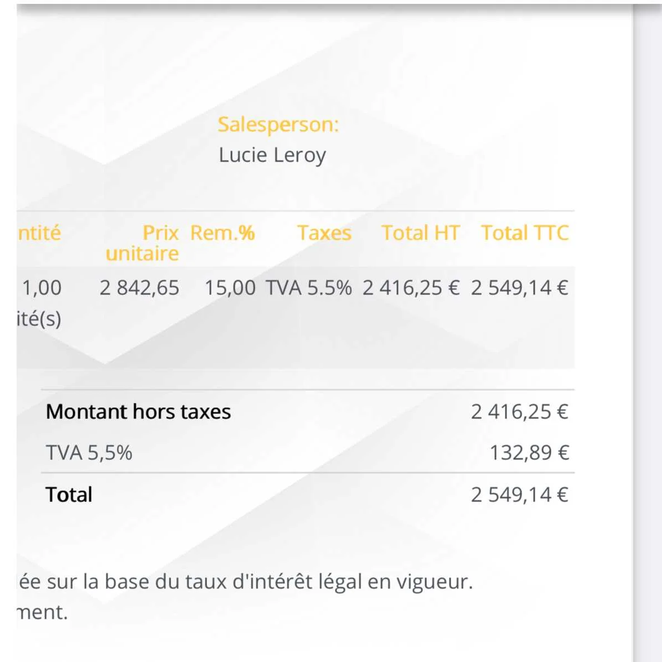
Task: Click the TVA 5,5% summary label
Action: pos(89,453)
